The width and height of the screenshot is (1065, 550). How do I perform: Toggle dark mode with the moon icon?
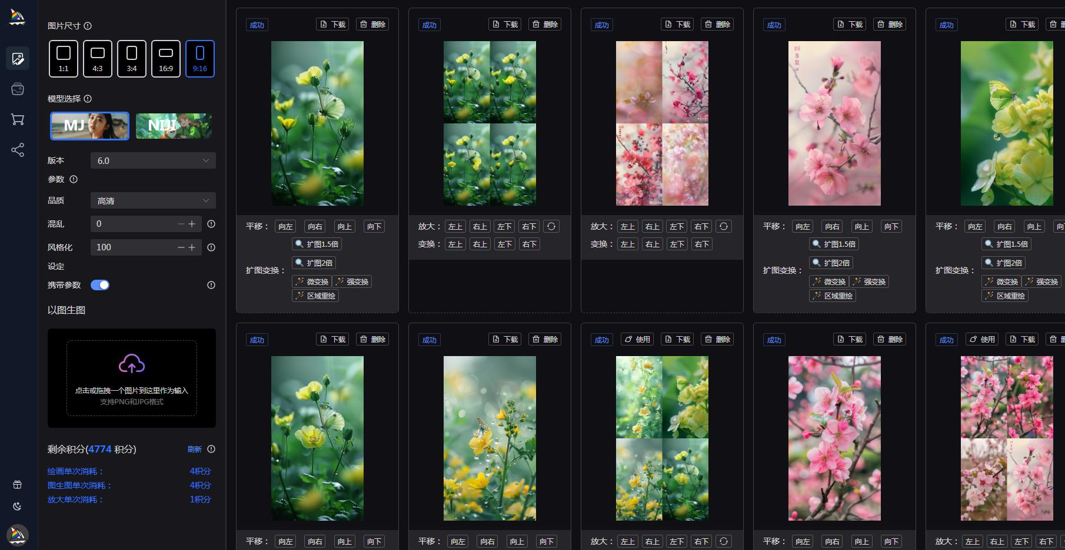(x=18, y=506)
